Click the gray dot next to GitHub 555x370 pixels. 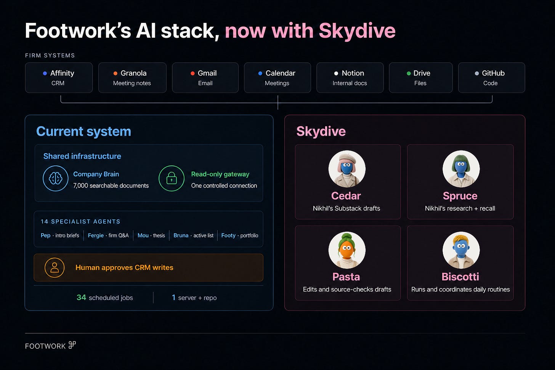tap(476, 73)
